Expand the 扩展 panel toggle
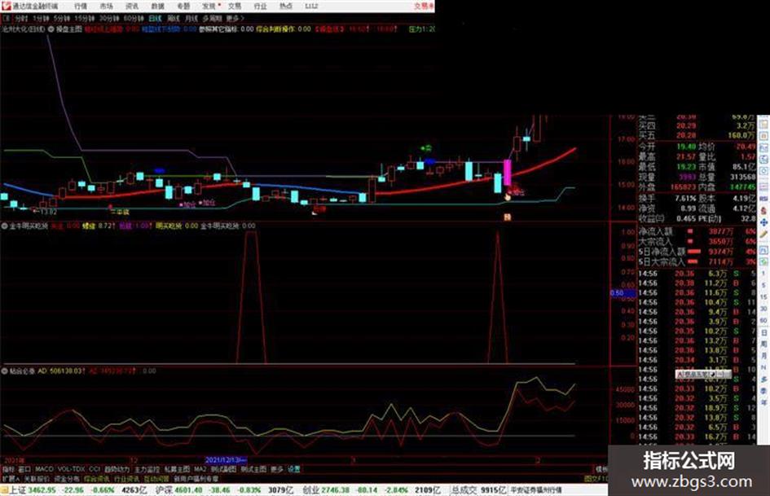Screen dimensions: 770x496 pyautogui.click(x=11, y=478)
